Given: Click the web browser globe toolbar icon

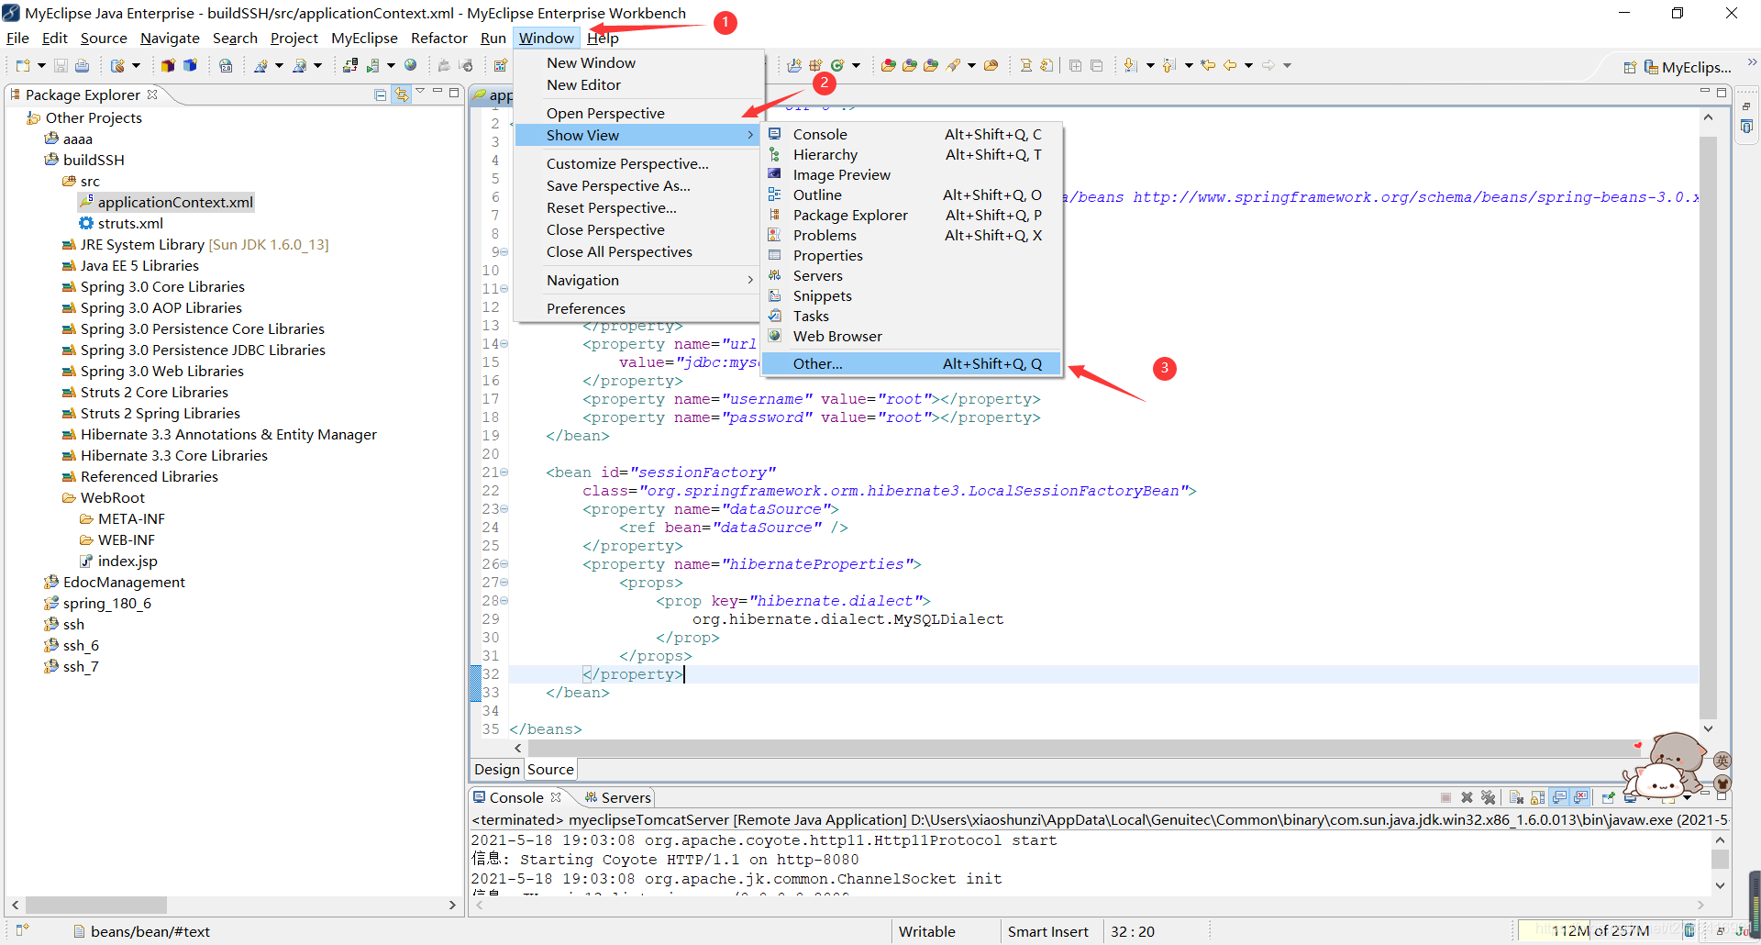Looking at the screenshot, I should (411, 65).
